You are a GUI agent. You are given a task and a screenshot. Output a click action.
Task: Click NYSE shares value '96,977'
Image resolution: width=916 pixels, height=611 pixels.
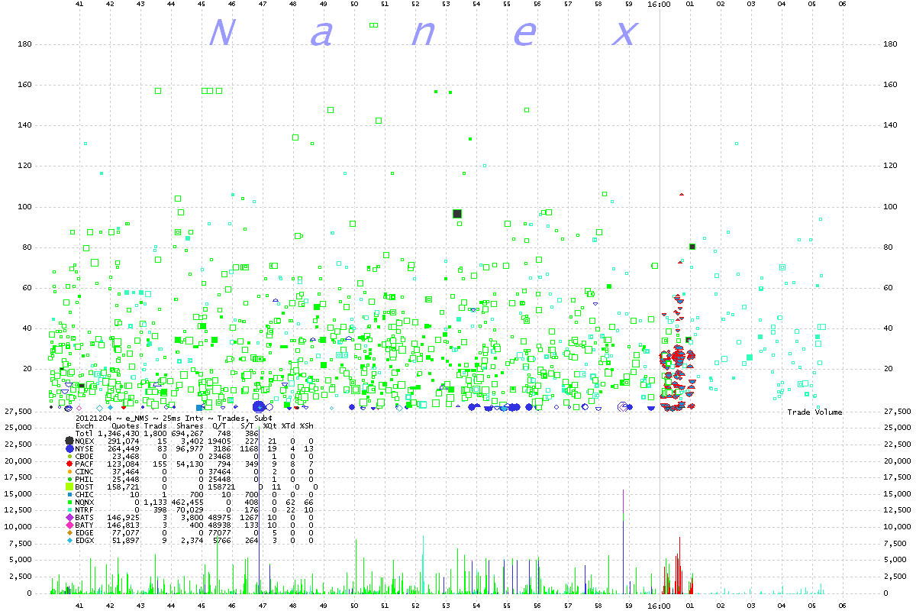pyautogui.click(x=190, y=449)
